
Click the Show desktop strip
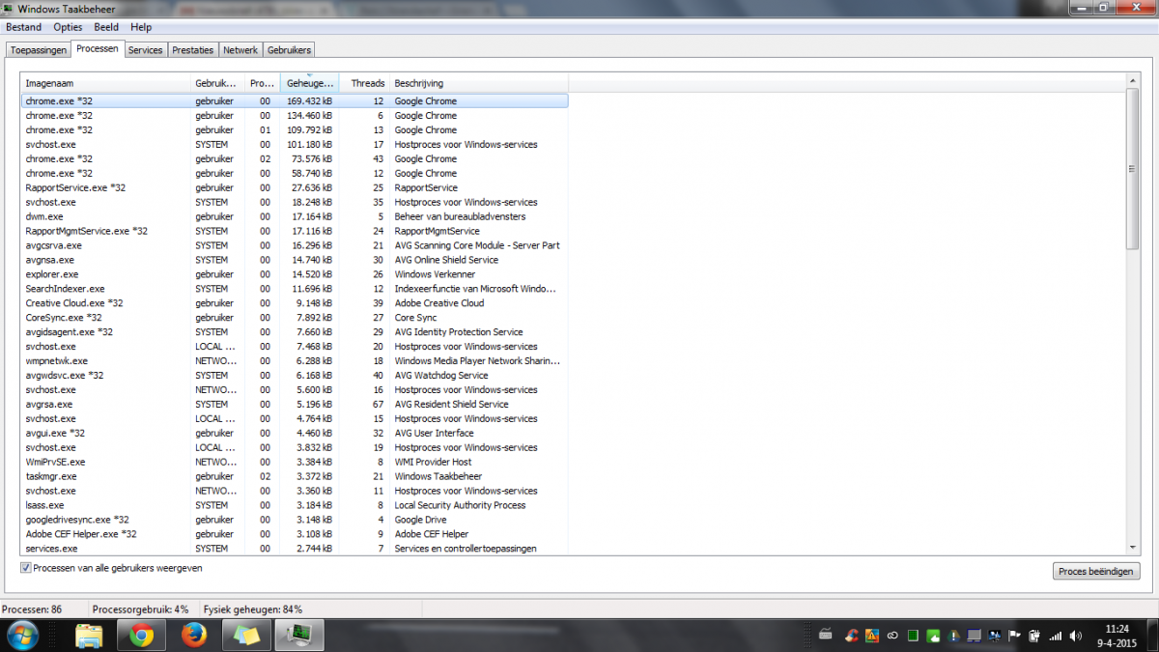coord(1151,636)
